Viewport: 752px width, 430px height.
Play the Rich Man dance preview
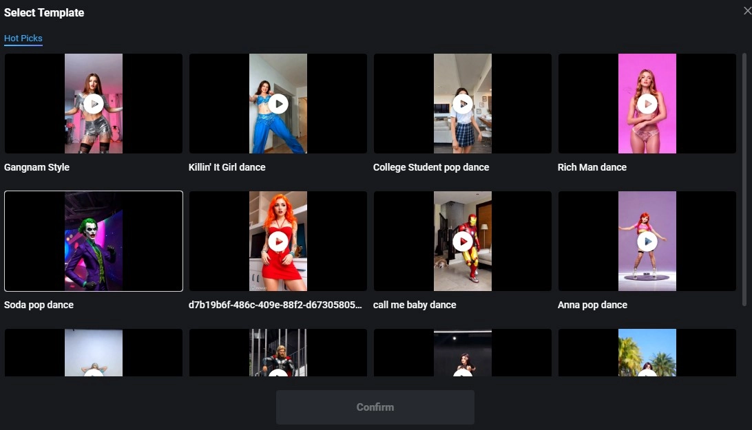(x=647, y=103)
